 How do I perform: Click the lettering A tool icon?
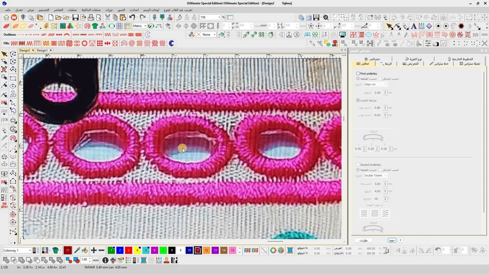tap(414, 26)
